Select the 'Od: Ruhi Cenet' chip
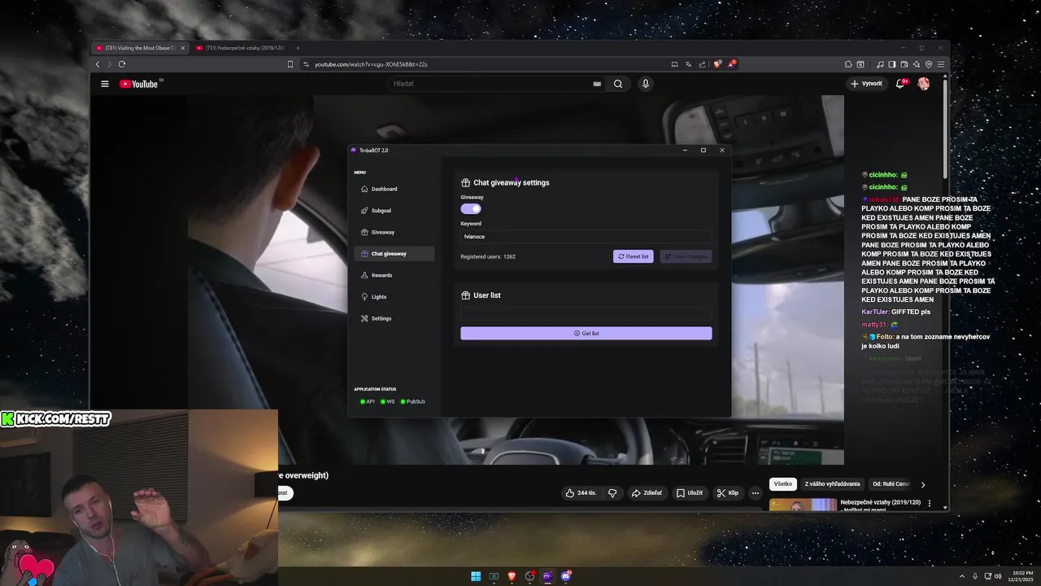 (x=891, y=484)
